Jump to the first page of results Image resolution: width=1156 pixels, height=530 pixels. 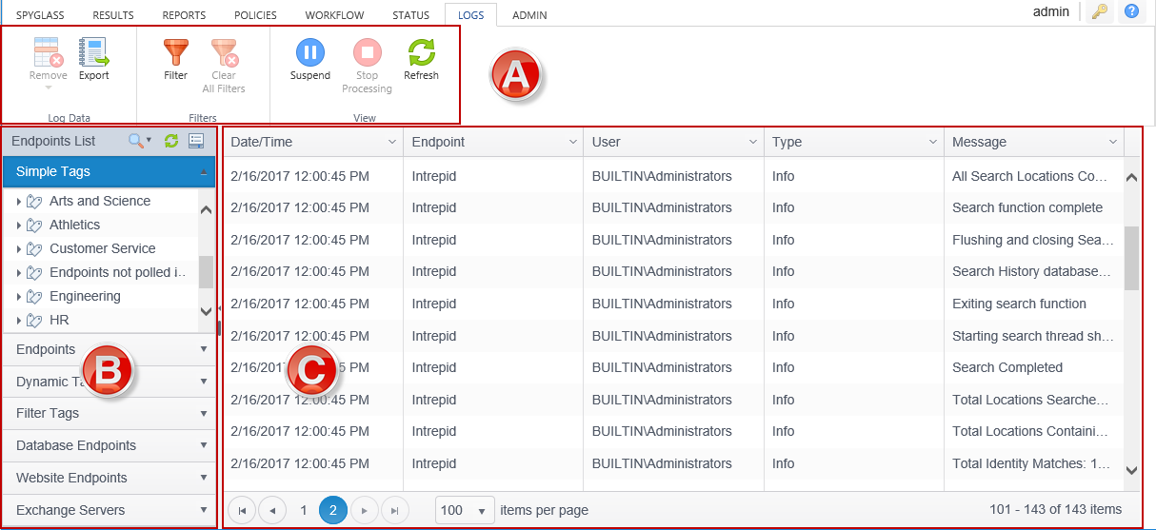[x=242, y=511]
